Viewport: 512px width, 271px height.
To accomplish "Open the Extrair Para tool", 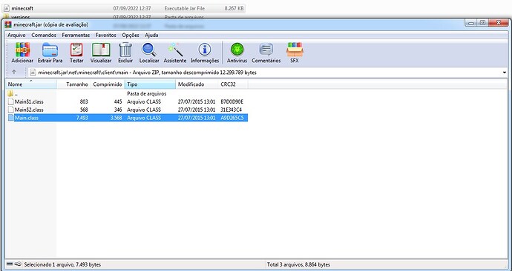I will [50, 53].
